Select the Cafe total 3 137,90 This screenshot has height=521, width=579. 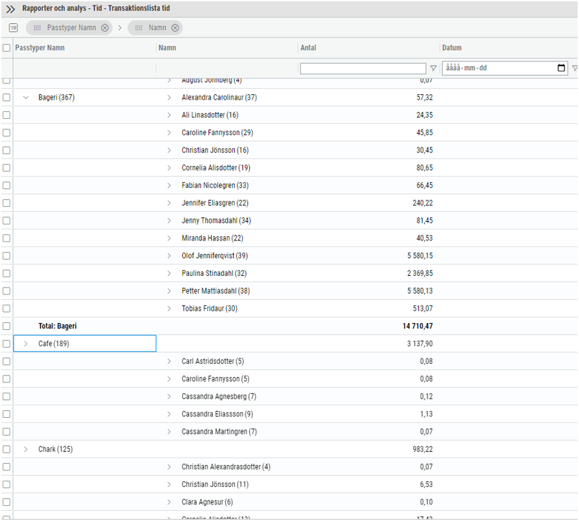420,343
